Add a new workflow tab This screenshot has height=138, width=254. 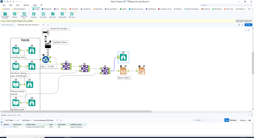tap(44, 25)
